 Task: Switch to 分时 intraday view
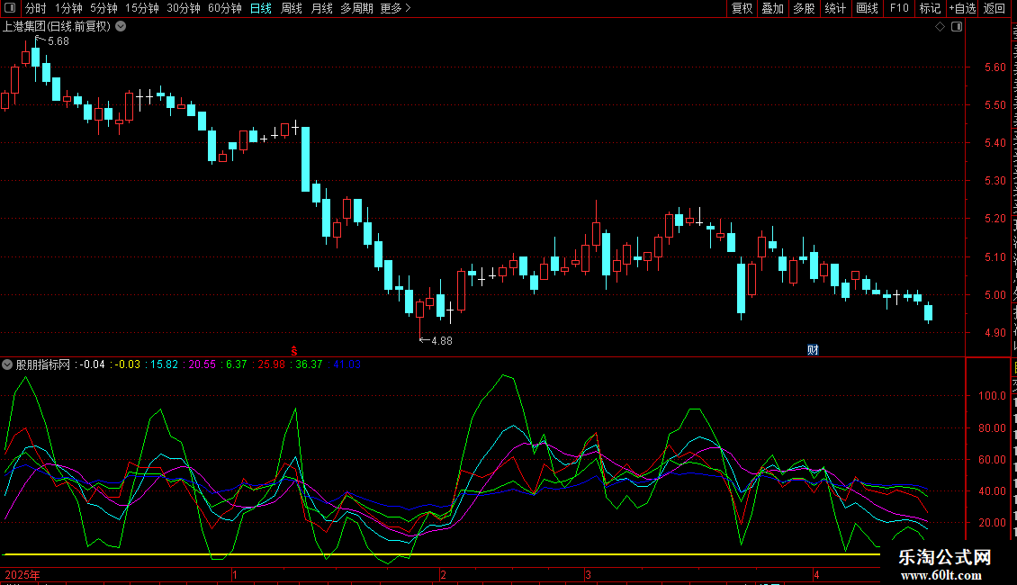pyautogui.click(x=36, y=8)
